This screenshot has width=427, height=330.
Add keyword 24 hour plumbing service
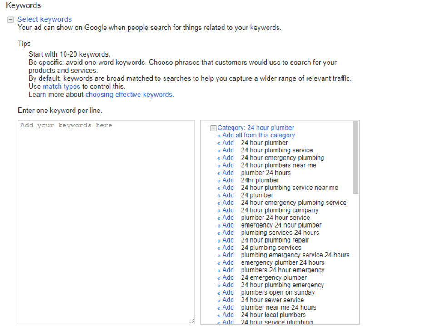pyautogui.click(x=226, y=150)
